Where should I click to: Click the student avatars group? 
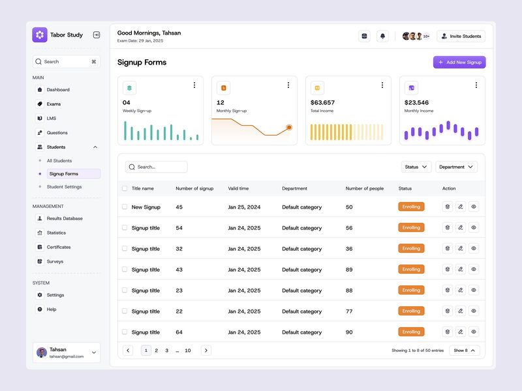pos(416,36)
